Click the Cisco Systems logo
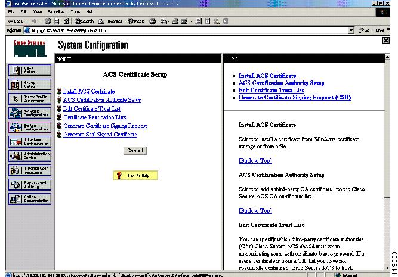The height and width of the screenshot is (277, 398). point(30,48)
